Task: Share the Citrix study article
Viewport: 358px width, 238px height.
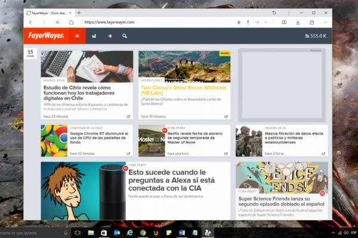Action: point(128,117)
